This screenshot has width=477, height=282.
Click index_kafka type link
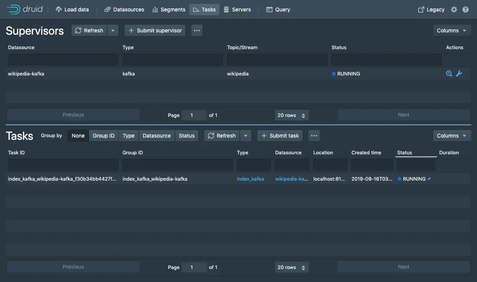click(250, 179)
